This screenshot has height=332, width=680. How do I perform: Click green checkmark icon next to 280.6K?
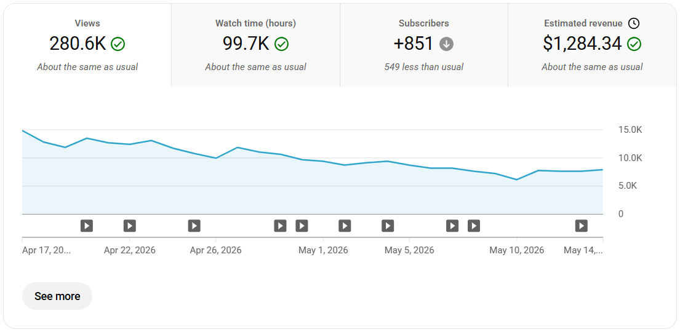118,44
